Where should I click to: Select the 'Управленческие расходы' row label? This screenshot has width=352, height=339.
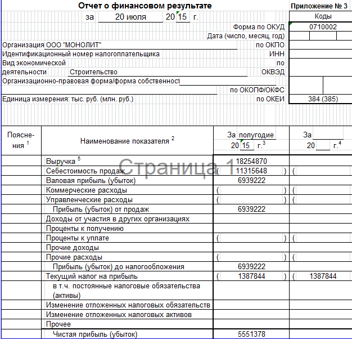[x=89, y=199]
